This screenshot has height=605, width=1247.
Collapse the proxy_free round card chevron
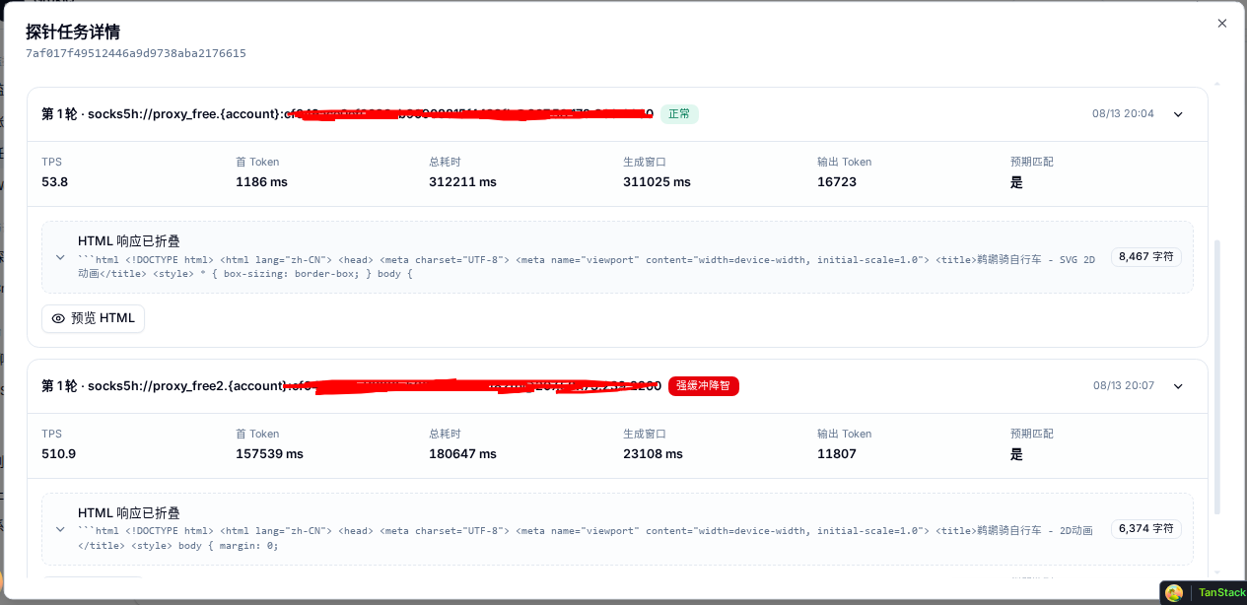point(1178,114)
